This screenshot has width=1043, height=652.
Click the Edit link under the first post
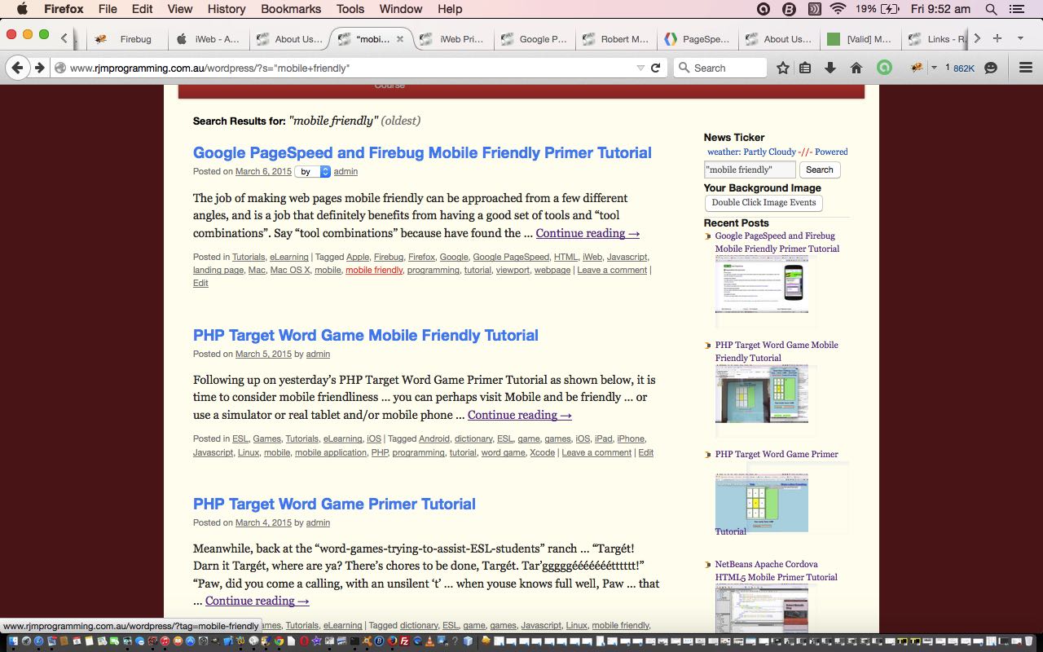click(x=200, y=283)
